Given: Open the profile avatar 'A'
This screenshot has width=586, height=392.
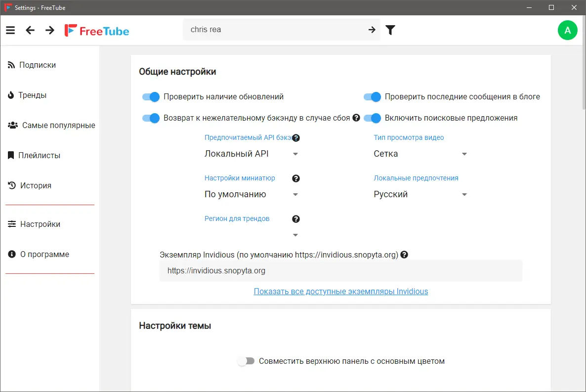Looking at the screenshot, I should point(567,30).
